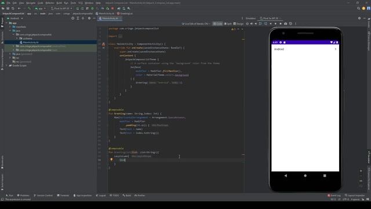Open Emulator panel gear settings

pos(359,18)
